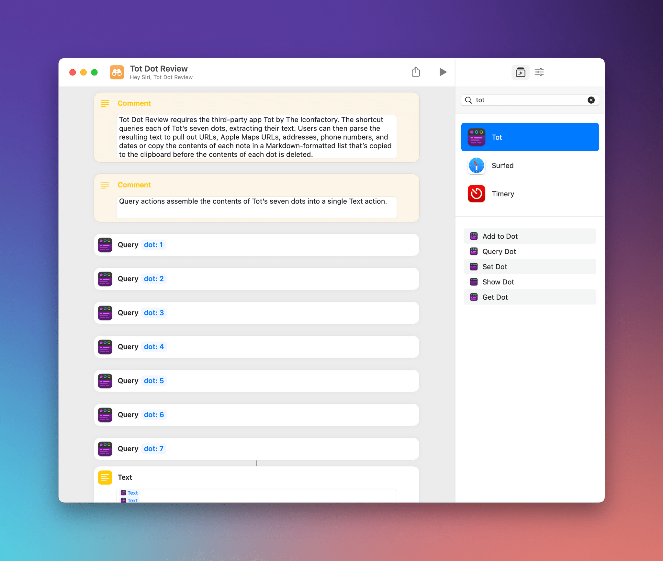Click the Tot icon on Query dot: 1

point(105,245)
